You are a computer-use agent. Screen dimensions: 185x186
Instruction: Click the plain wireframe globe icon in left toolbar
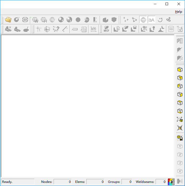pos(52,20)
